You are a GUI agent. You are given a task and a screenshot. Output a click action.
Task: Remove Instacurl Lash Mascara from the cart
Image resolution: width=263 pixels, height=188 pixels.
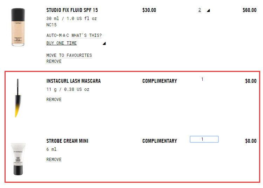(54, 100)
